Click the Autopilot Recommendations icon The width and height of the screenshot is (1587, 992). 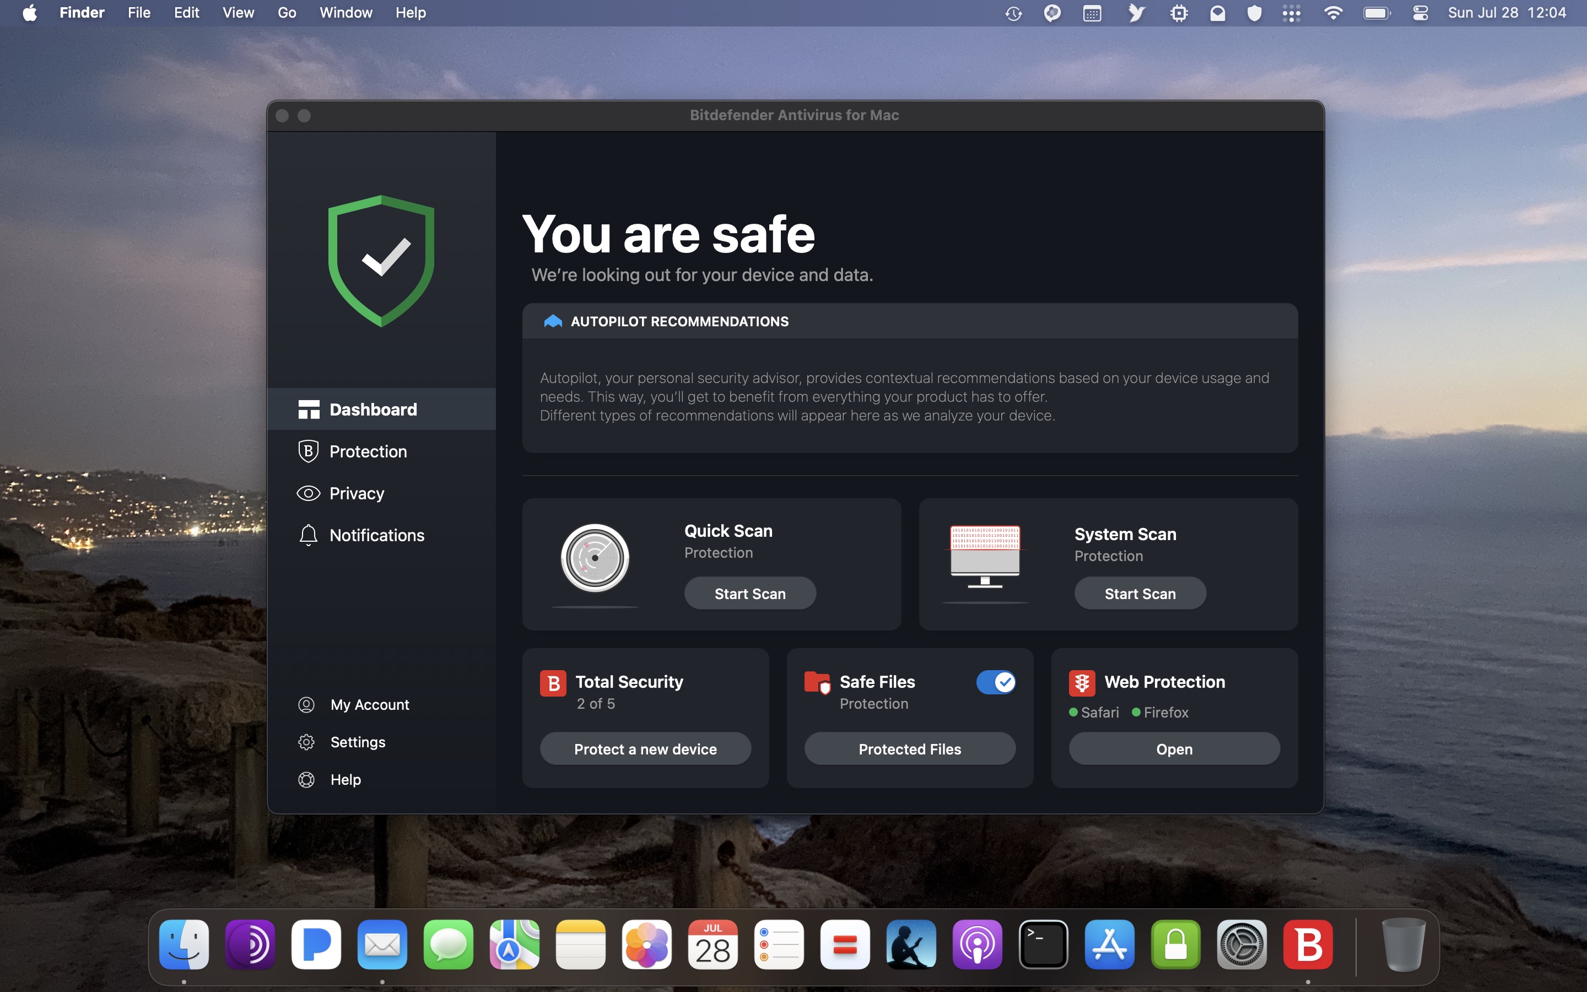click(x=553, y=321)
